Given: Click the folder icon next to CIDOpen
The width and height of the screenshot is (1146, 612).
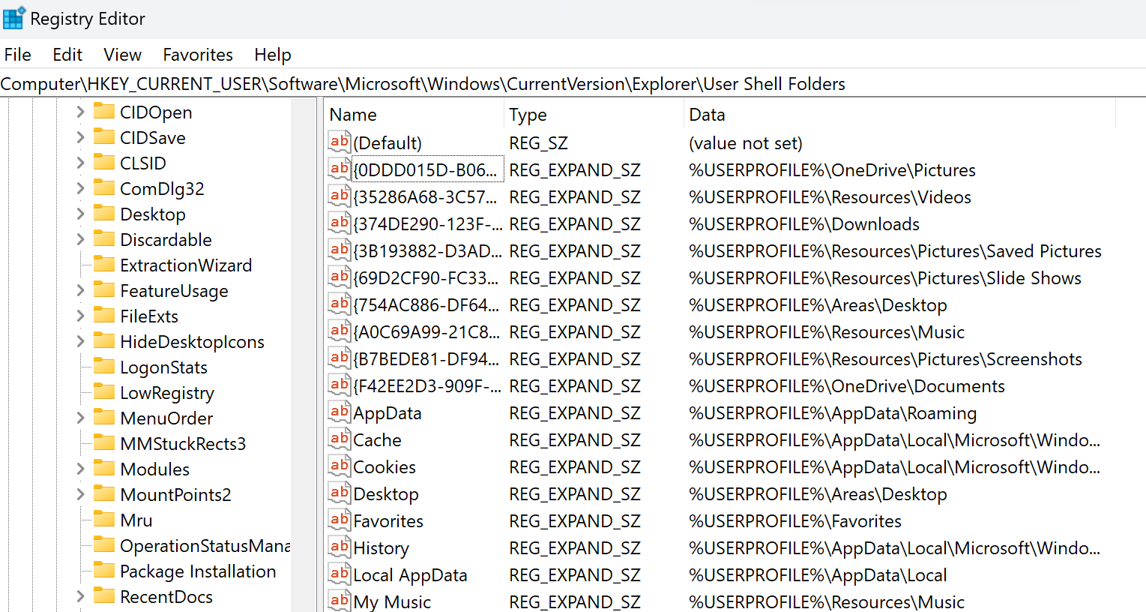Looking at the screenshot, I should (x=104, y=112).
